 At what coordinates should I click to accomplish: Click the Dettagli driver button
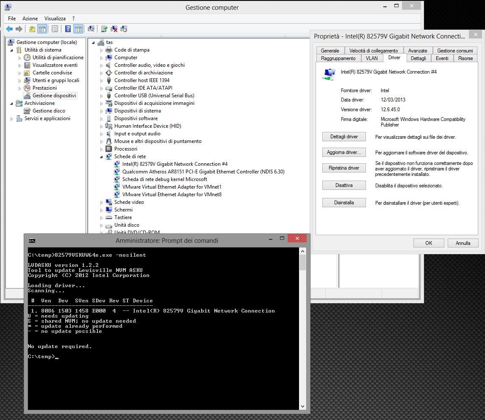(x=344, y=137)
